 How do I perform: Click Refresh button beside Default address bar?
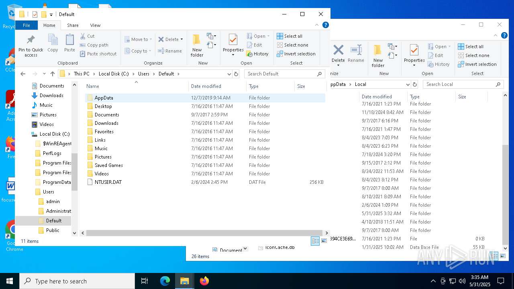[236, 74]
